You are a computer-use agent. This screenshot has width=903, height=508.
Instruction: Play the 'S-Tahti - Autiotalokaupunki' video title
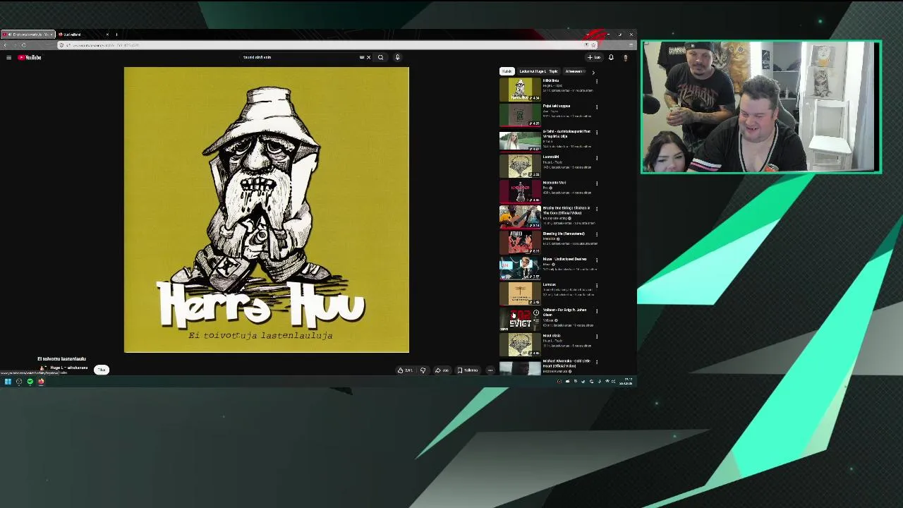566,133
